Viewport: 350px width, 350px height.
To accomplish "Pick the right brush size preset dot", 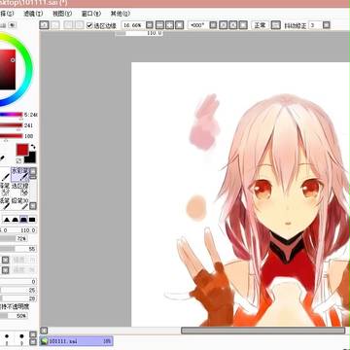I will point(21,335).
